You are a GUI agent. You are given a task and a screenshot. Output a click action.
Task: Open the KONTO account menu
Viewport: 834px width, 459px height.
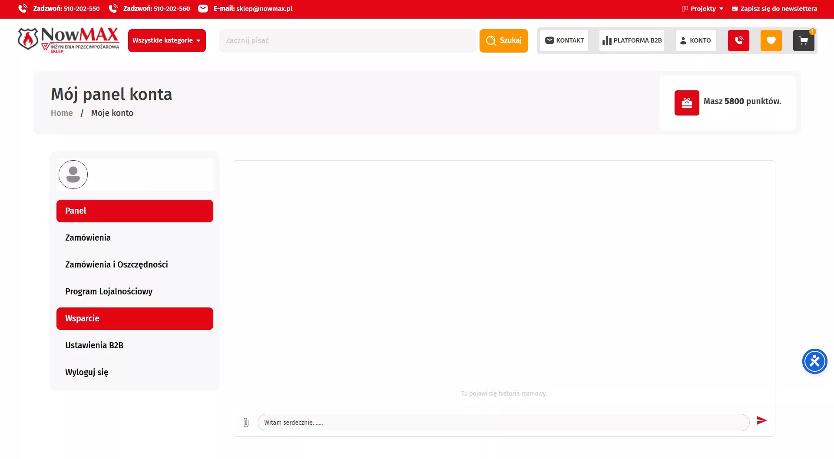(x=695, y=40)
